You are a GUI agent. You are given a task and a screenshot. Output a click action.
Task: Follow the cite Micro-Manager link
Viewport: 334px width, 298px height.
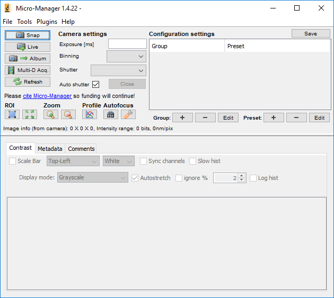click(47, 96)
